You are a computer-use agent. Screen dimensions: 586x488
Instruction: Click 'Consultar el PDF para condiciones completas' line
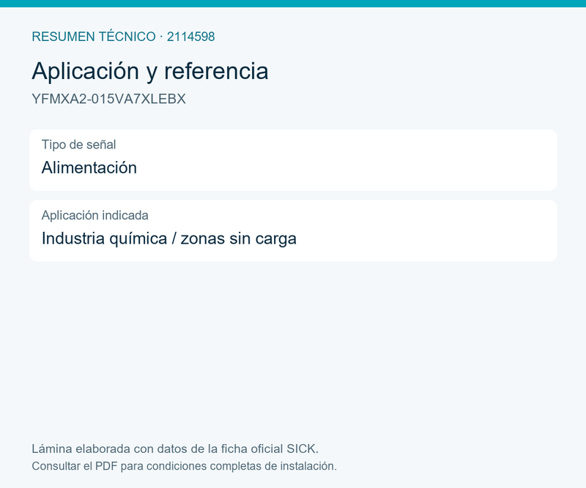tap(185, 466)
